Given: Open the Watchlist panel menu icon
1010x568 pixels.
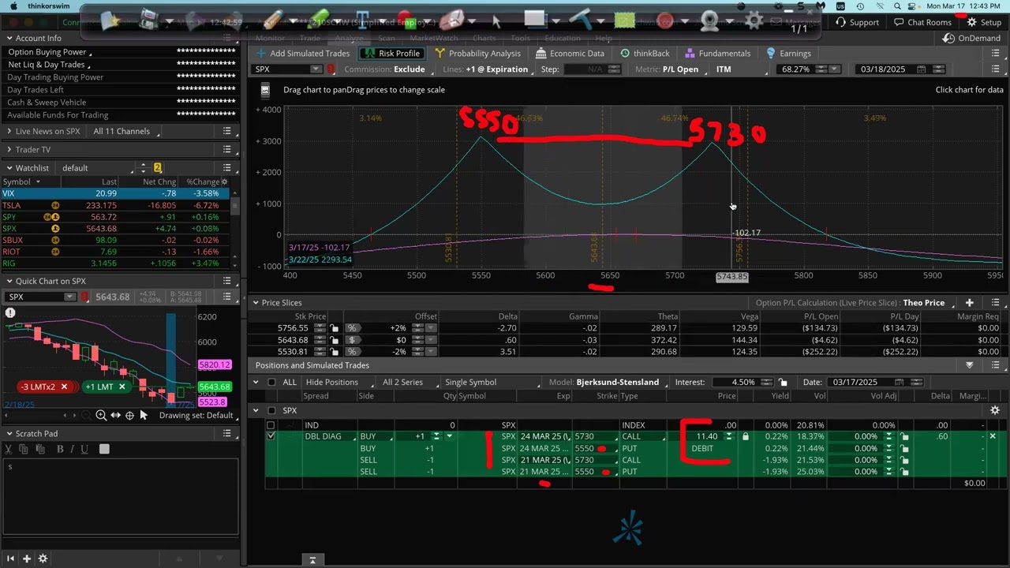Looking at the screenshot, I should [x=226, y=168].
